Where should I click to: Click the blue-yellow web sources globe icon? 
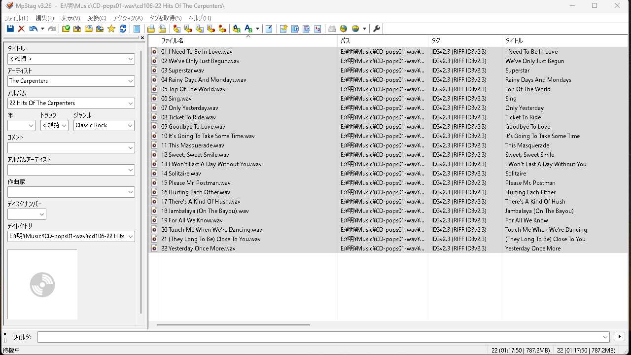coord(355,29)
